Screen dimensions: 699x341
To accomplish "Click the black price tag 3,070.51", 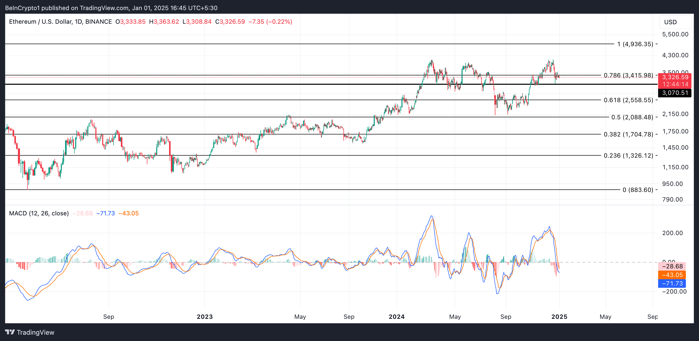I will tap(675, 93).
